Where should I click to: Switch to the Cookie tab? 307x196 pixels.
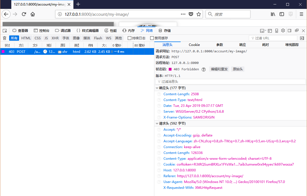(x=194, y=45)
